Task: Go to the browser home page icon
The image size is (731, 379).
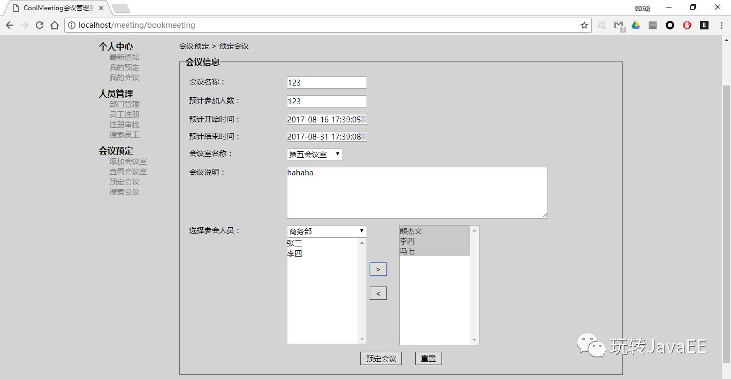Action: [x=54, y=25]
